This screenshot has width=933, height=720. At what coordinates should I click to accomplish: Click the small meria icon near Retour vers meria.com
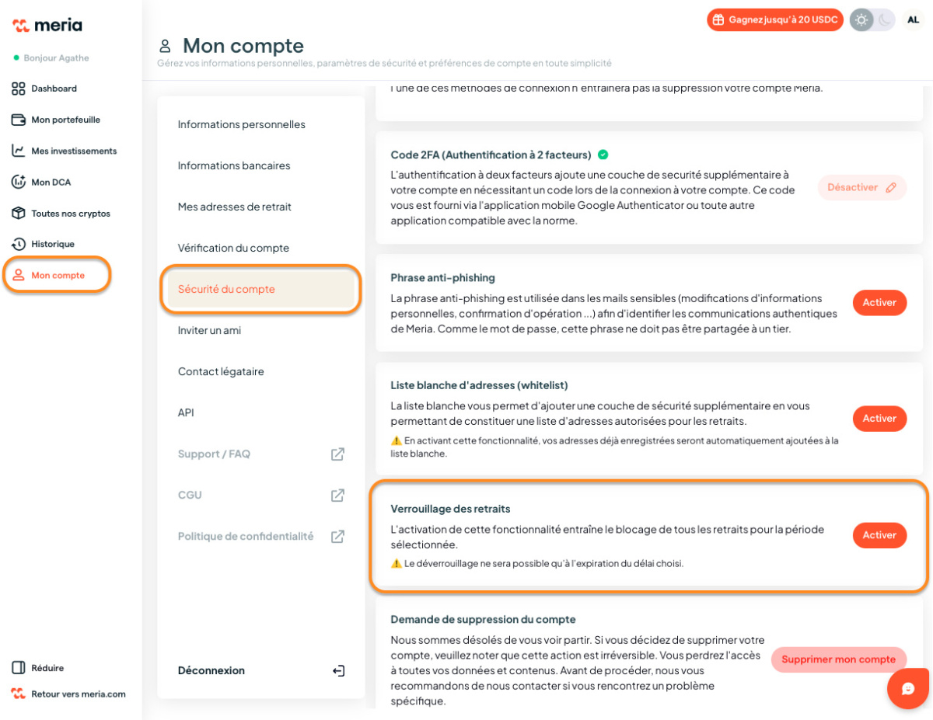(x=19, y=694)
